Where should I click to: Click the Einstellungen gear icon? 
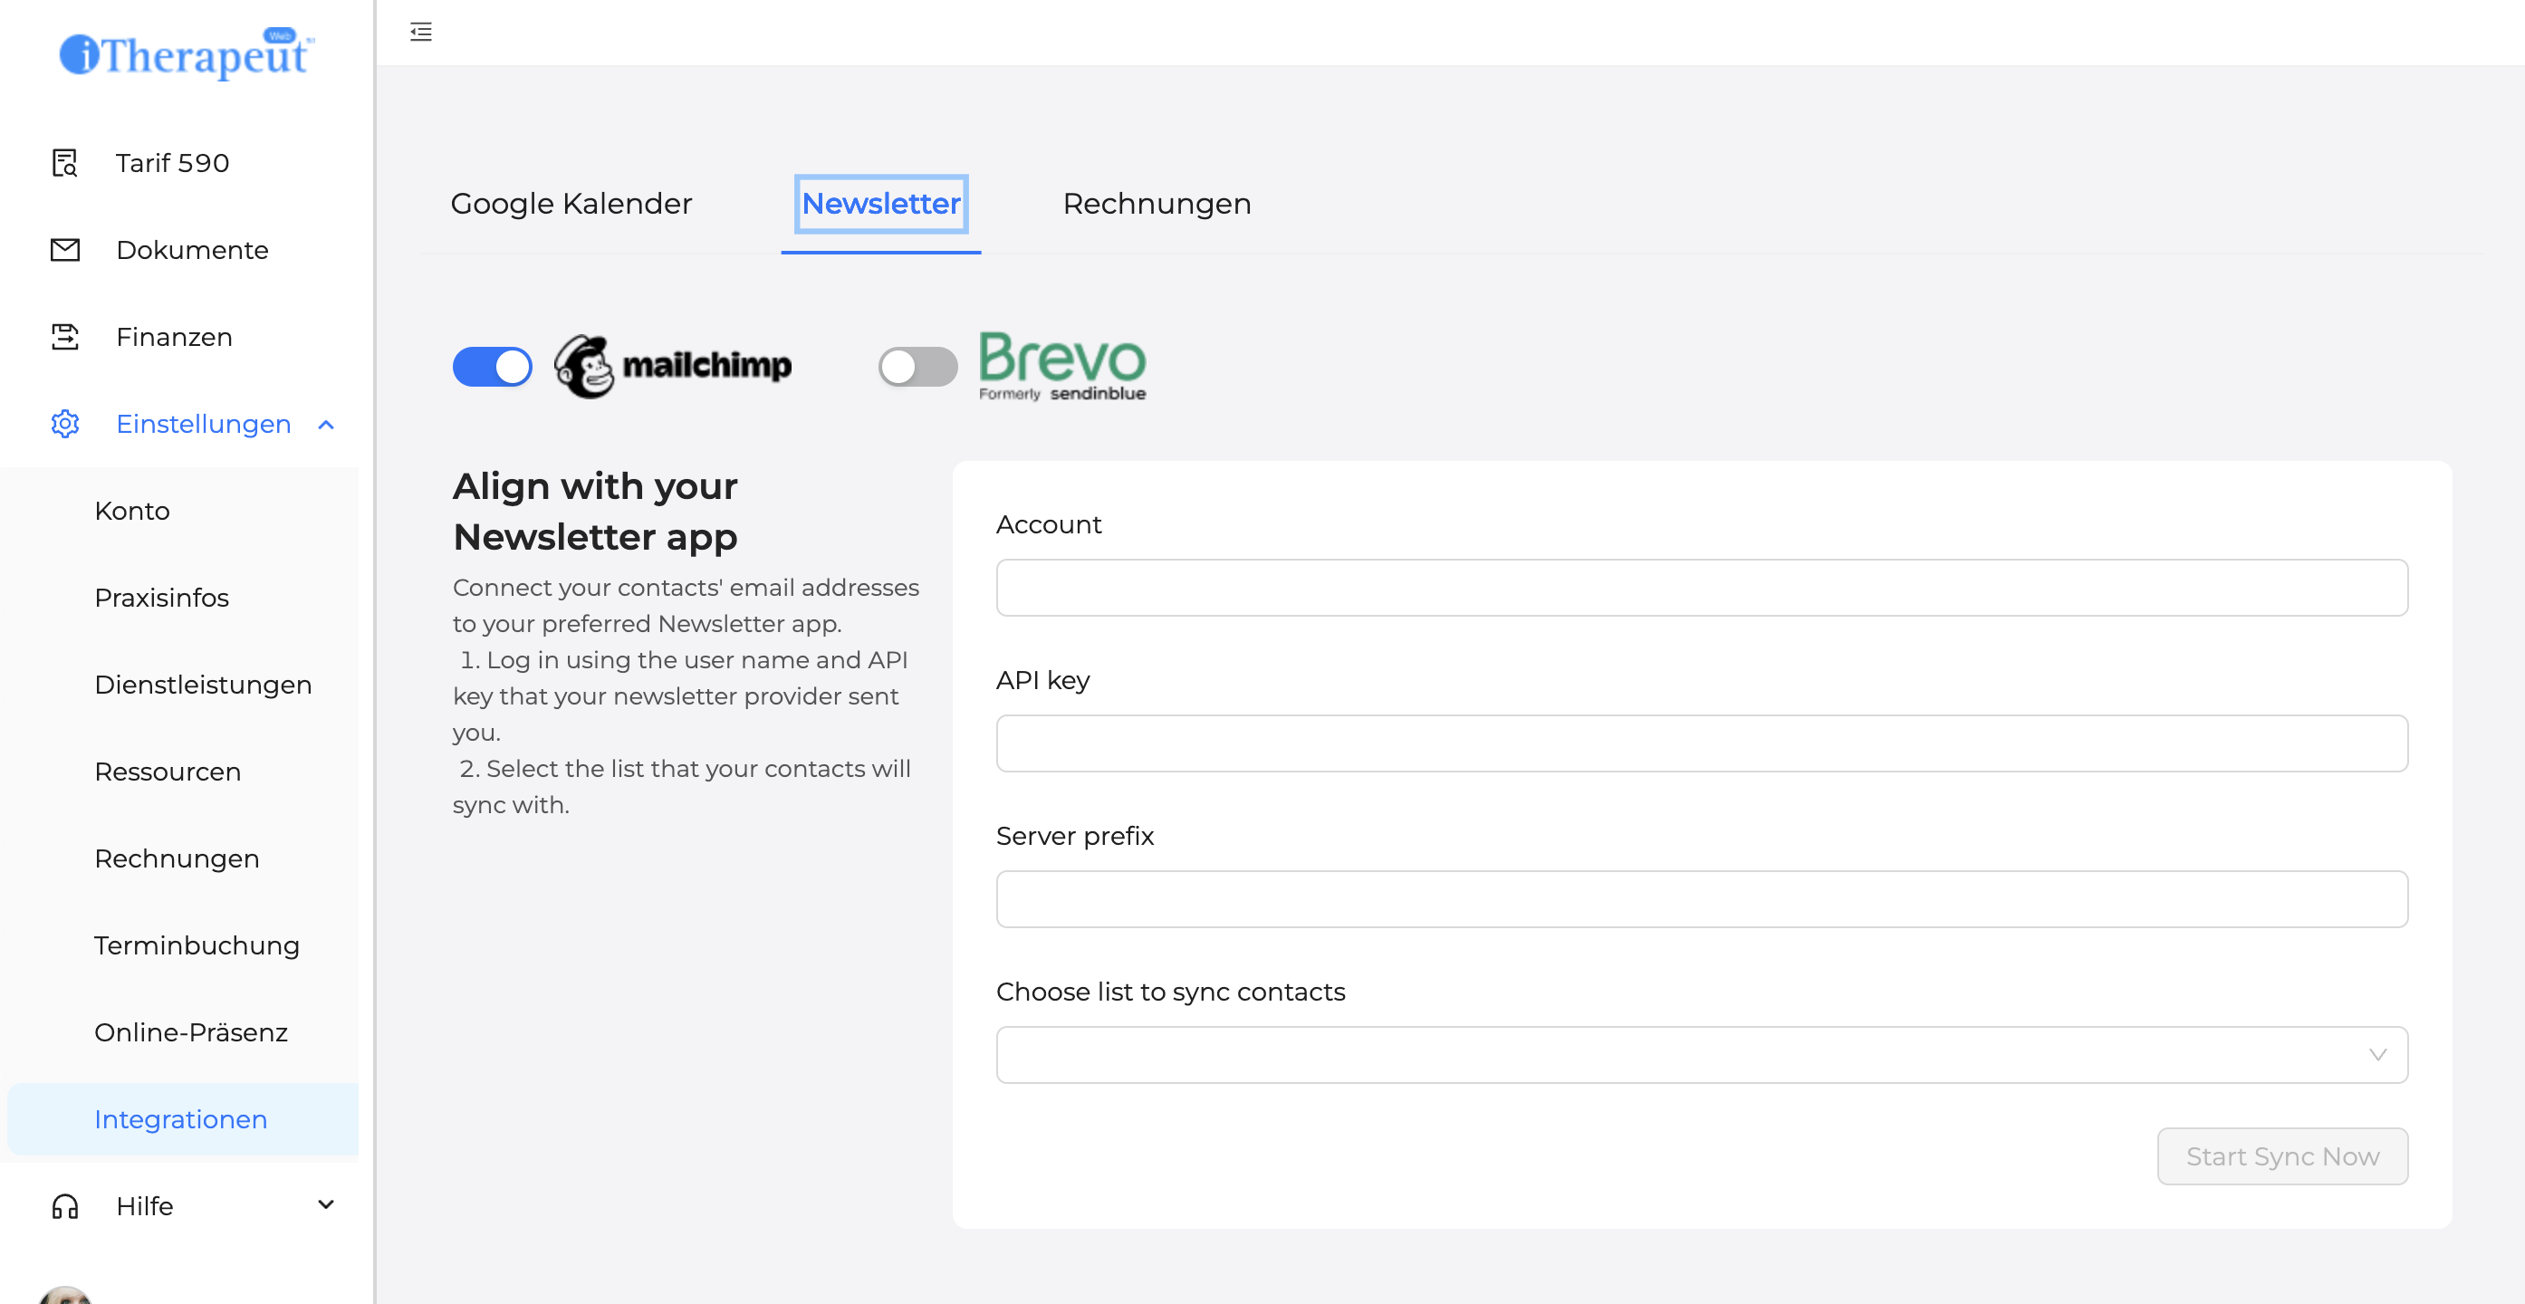(x=64, y=424)
